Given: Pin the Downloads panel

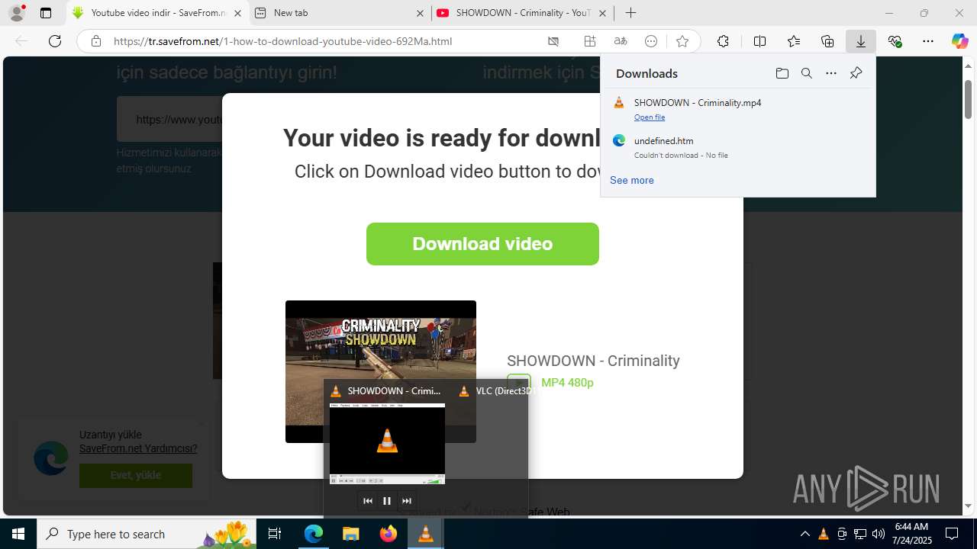Looking at the screenshot, I should (x=856, y=73).
